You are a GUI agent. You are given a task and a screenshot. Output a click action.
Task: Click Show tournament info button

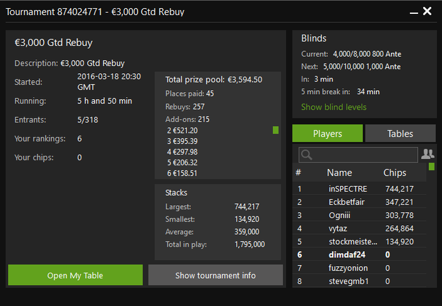coord(215,275)
